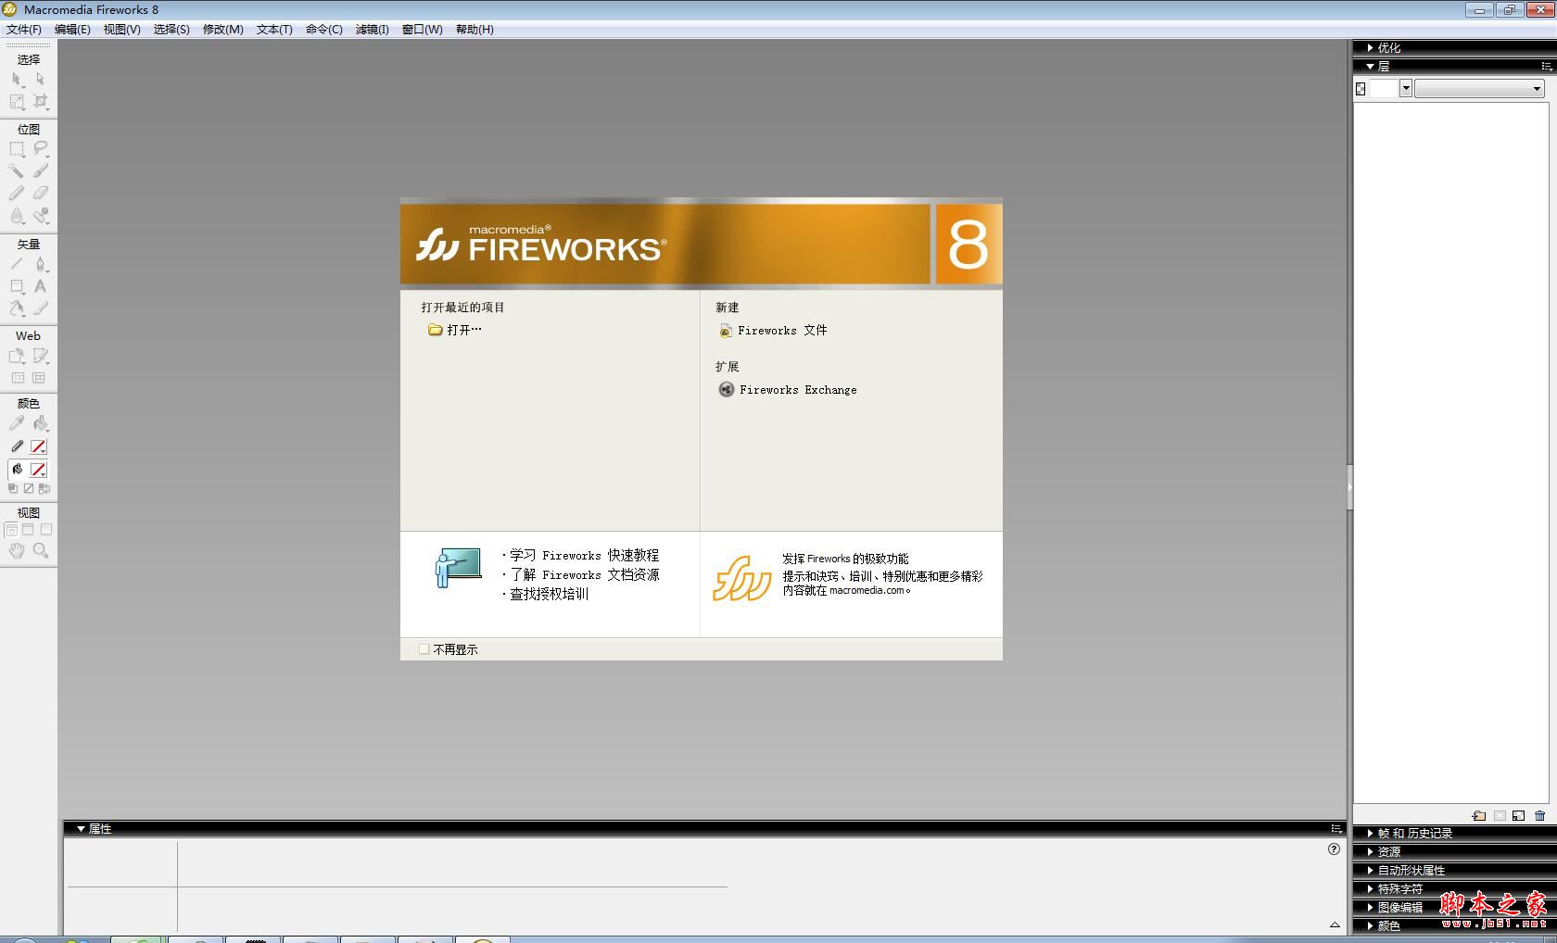Switch to Standard Screen view mode

pyautogui.click(x=11, y=530)
